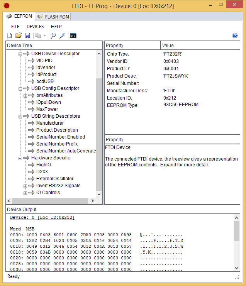
Task: Switch to the FLASH ROM tab
Action: point(53,17)
